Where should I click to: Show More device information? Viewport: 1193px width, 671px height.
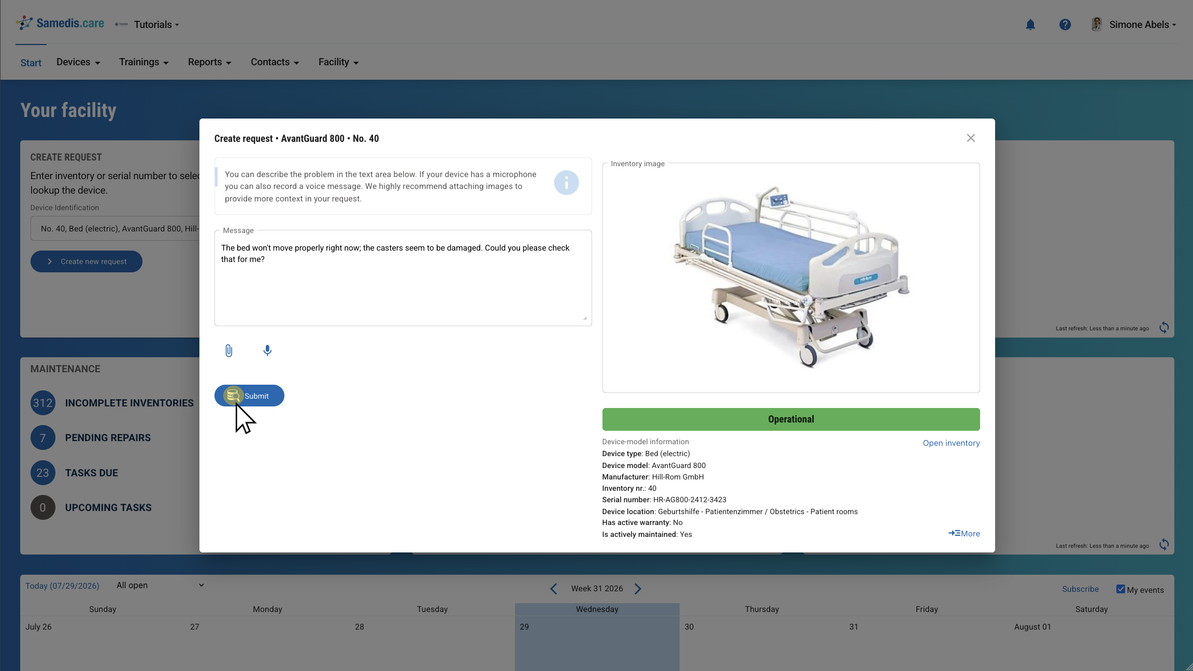(964, 533)
